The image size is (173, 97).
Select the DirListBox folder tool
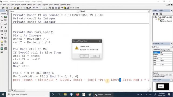coord(2,41)
